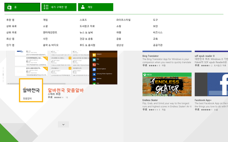Go to the 생산성 category
Image resolution: width=228 pixels, height=142 pixels.
click(120, 45)
